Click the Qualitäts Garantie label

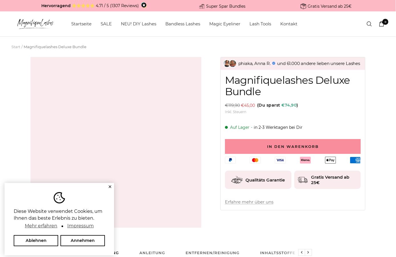tap(265, 180)
